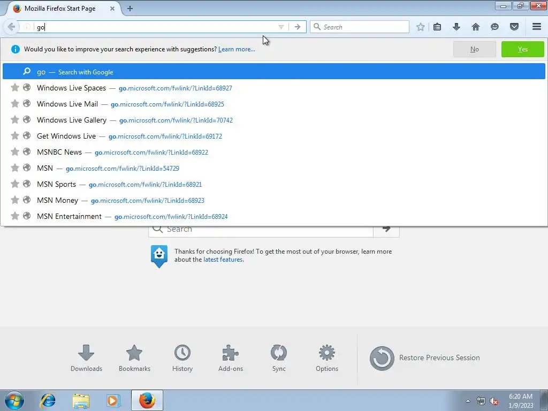The height and width of the screenshot is (411, 548).
Task: Open Add-ons from start page
Action: pyautogui.click(x=231, y=358)
